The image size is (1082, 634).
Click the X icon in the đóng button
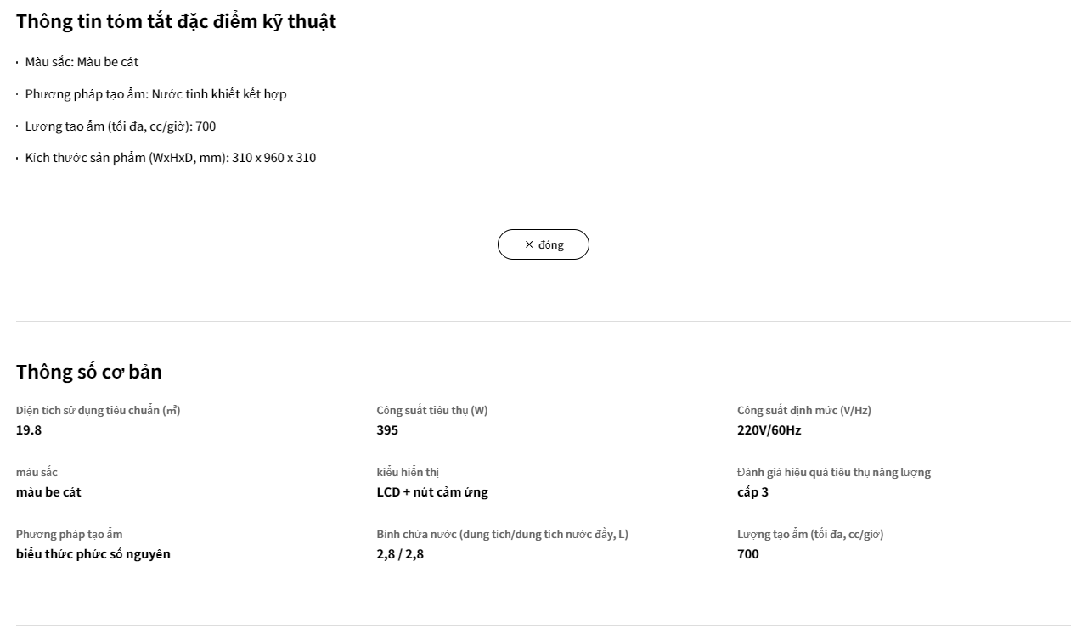pyautogui.click(x=529, y=244)
